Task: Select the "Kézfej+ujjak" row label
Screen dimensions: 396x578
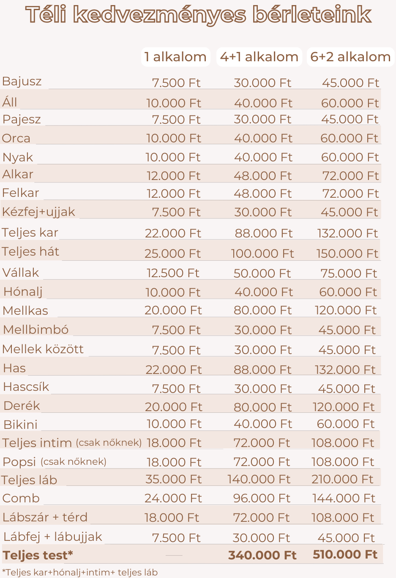Action: coord(38,212)
